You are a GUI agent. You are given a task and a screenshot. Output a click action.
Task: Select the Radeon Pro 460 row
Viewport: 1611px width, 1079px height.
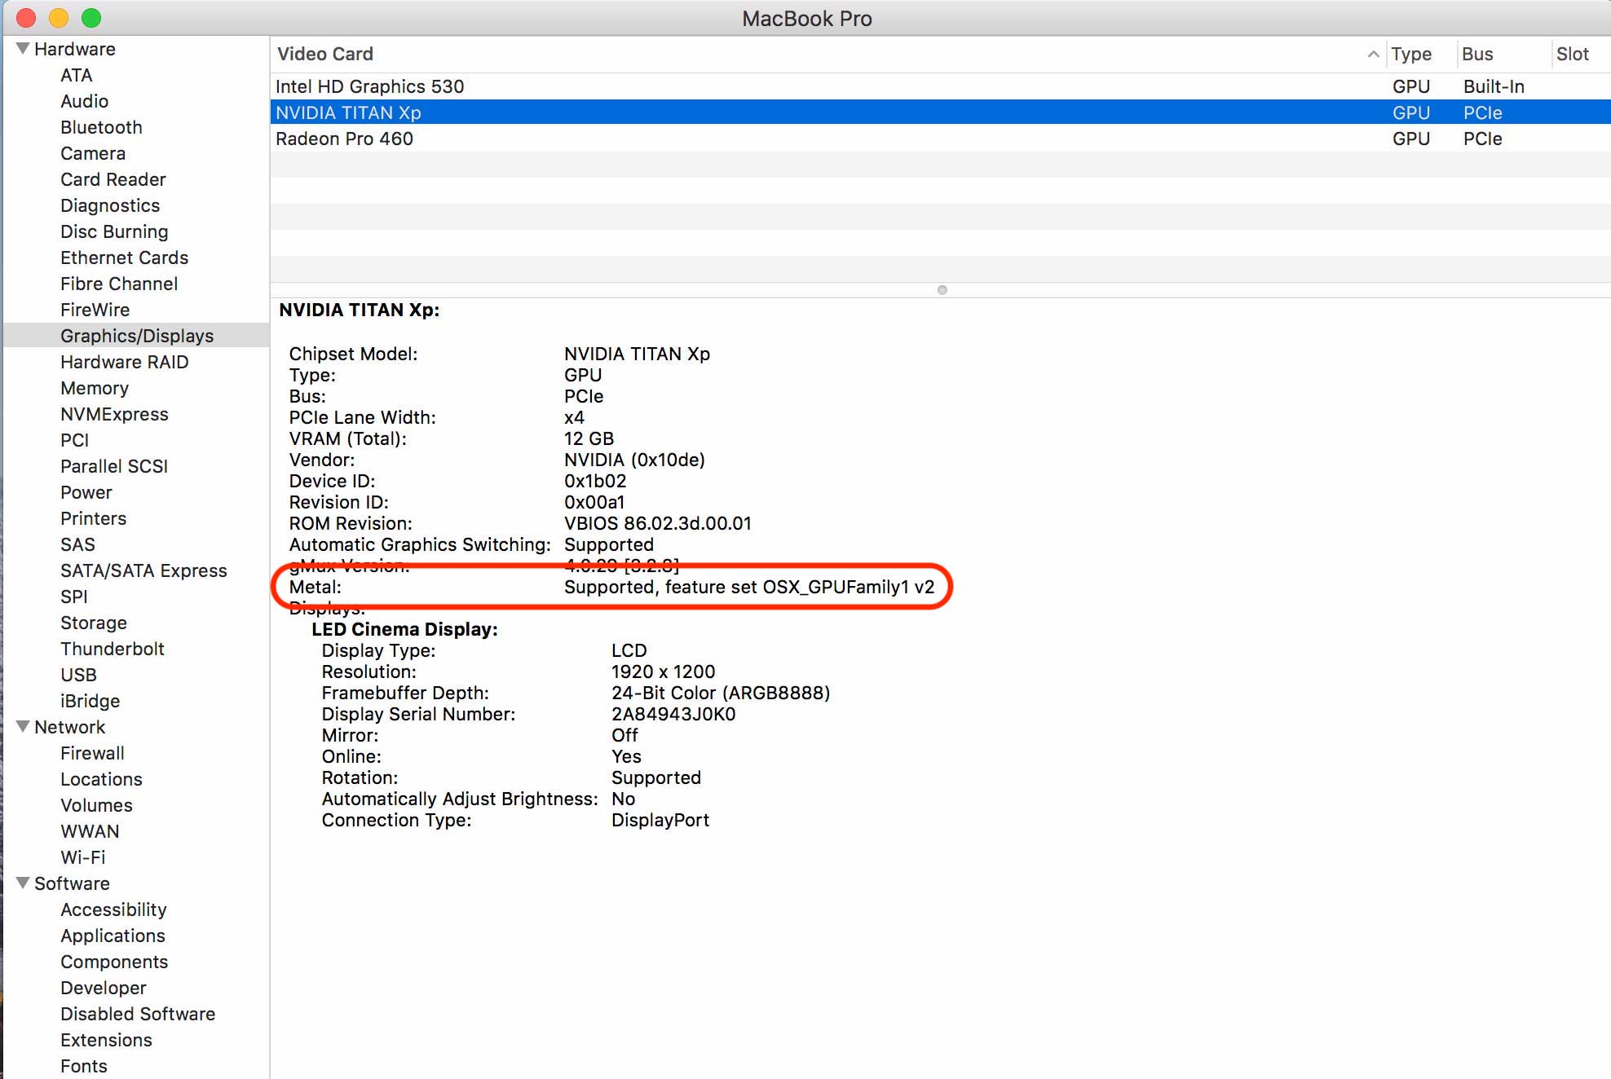tap(941, 139)
